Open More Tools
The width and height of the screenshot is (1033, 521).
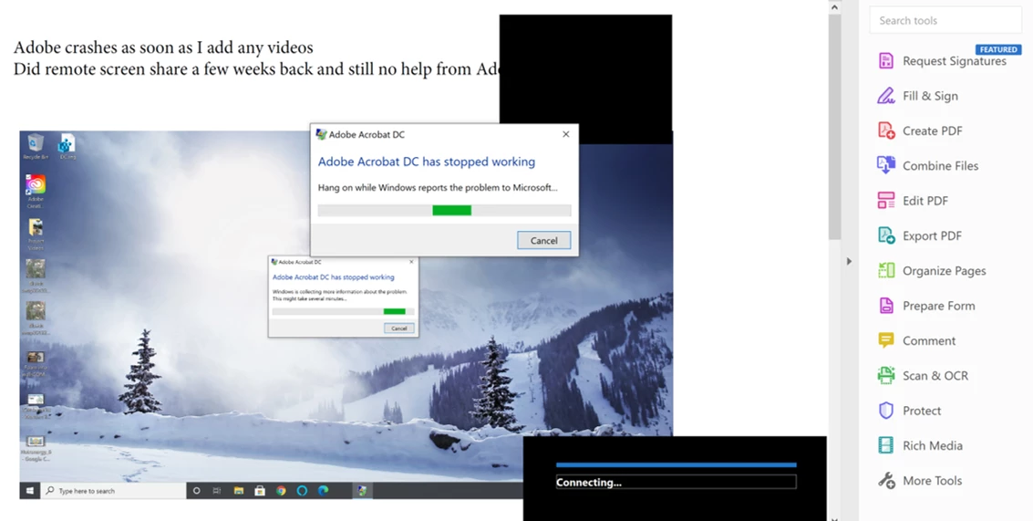(x=920, y=480)
